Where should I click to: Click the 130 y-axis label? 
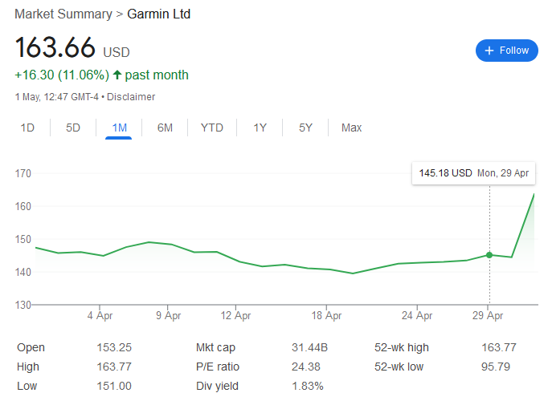[23, 305]
